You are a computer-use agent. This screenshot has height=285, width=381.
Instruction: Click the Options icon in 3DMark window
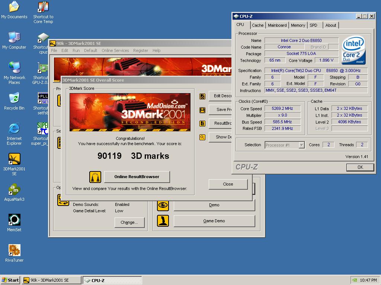(63, 200)
